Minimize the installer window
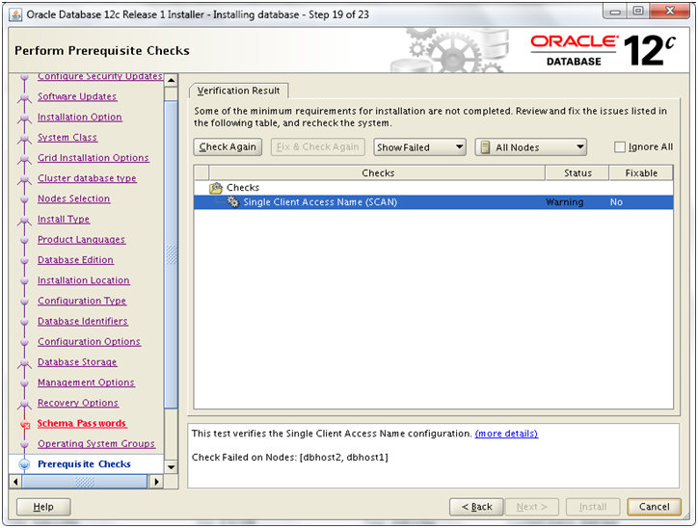The height and width of the screenshot is (528, 698). pos(616,12)
